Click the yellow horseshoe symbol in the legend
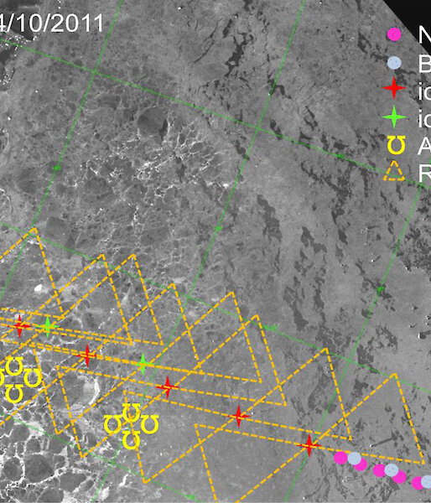 pyautogui.click(x=396, y=145)
